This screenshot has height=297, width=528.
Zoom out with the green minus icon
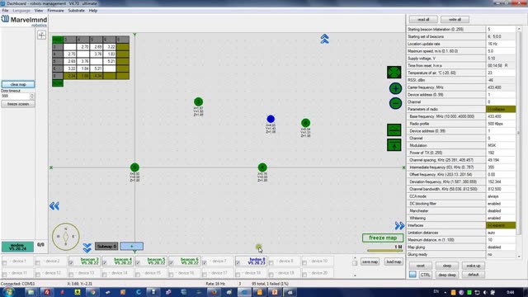(x=395, y=103)
